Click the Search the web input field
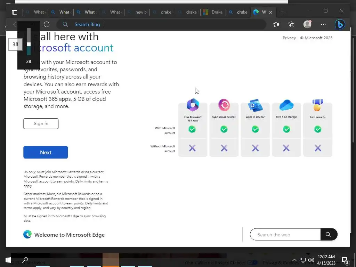Screen dimensions: 356x267 click(x=285, y=235)
